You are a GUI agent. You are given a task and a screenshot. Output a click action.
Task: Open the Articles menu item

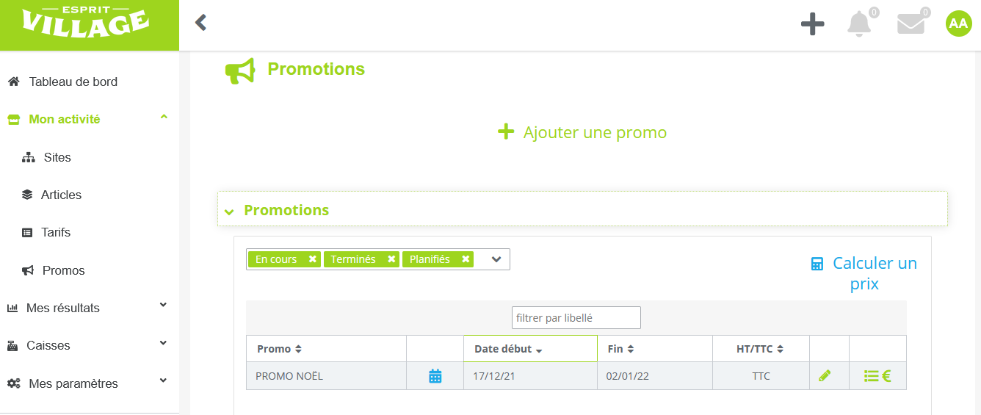[x=61, y=195]
